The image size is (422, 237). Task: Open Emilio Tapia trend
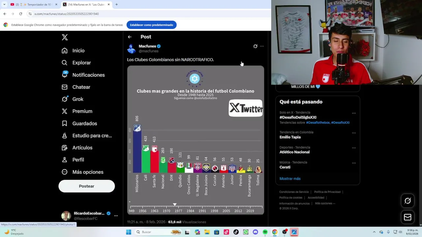pos(290,137)
